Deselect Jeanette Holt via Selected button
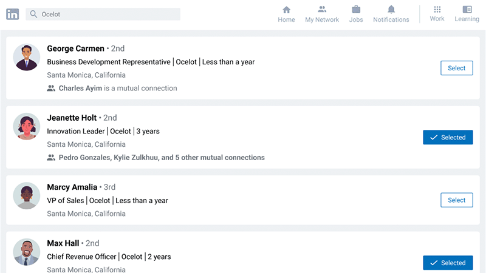 (448, 137)
